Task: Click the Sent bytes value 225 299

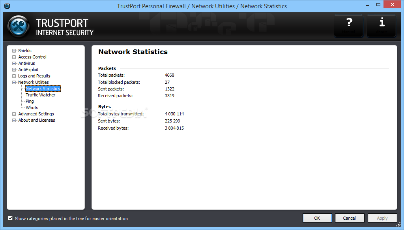Action: 172,121
